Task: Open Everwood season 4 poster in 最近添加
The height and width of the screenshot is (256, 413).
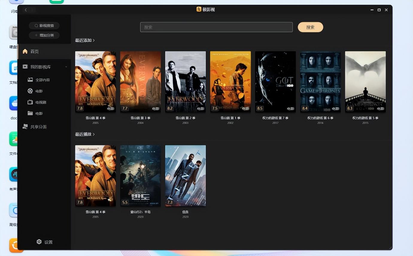Action: (95, 82)
